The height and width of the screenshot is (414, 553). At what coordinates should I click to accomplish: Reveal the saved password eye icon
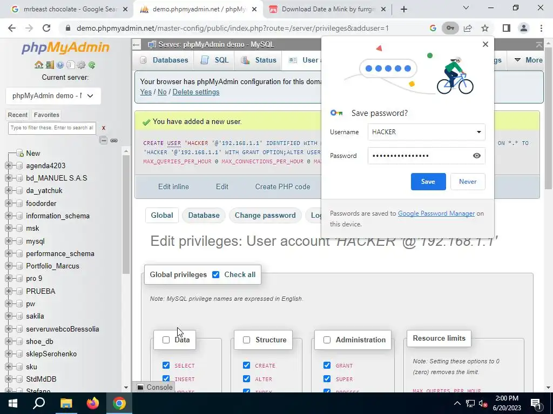click(476, 156)
